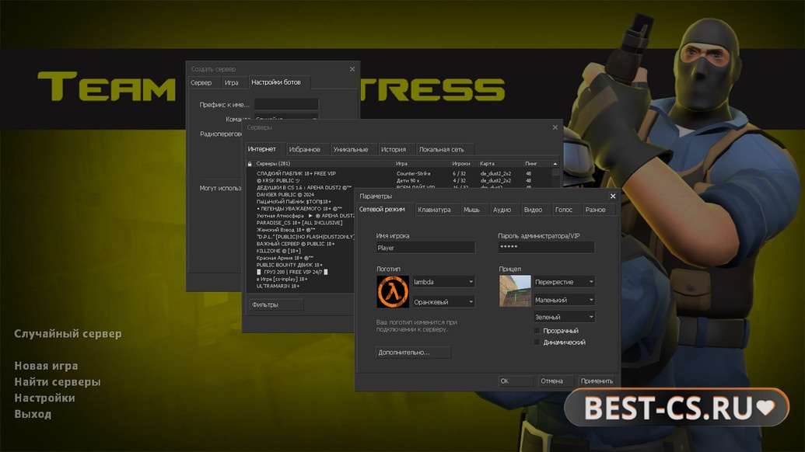Image resolution: width=805 pixels, height=452 pixels.
Task: Click the scroll-up arrow in Servers list
Action: click(x=555, y=164)
